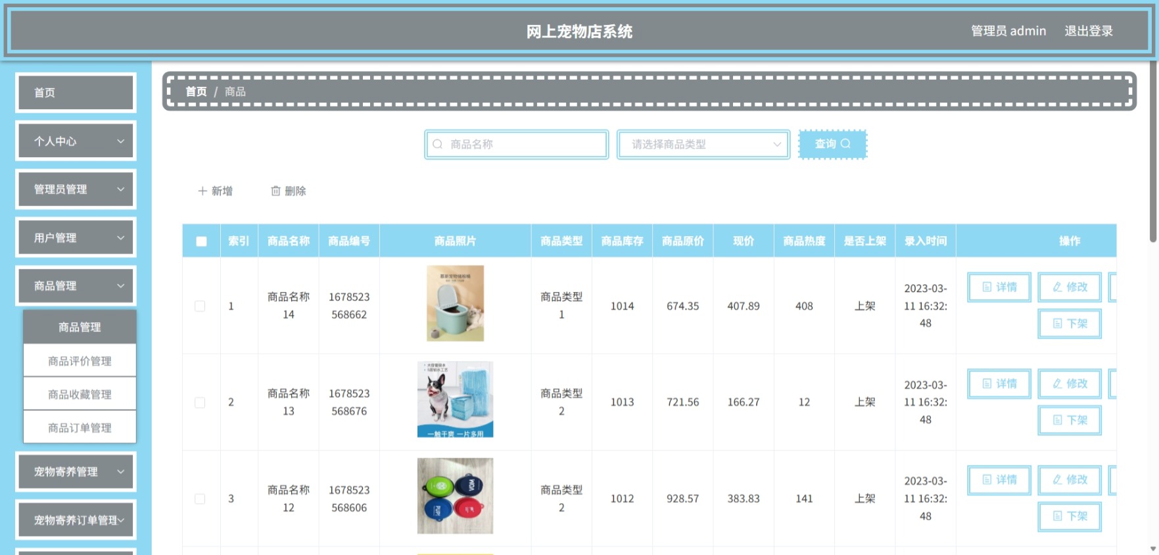Click the 录入时间 column header

tap(926, 241)
